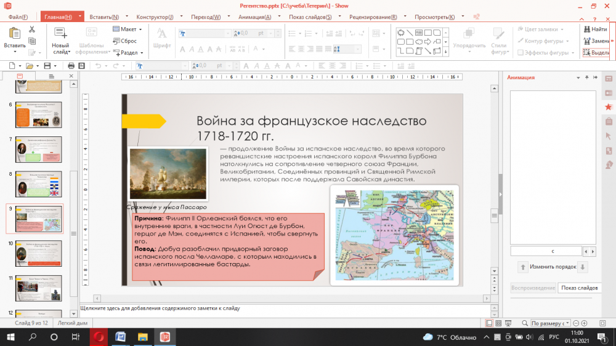Click the Save icon in quick toolbar
Screen dimensions: 616x346
pos(46,66)
